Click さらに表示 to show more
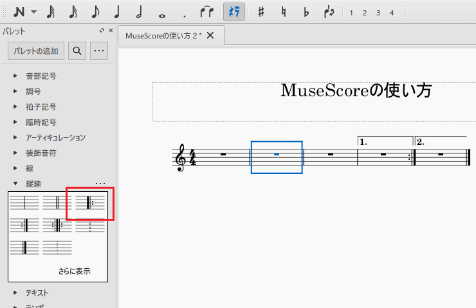Screen dimensions: 476x308 pos(75,271)
